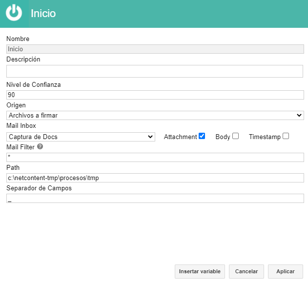This screenshot has width=308, height=283.
Task: Click the disabled Nombre field
Action: point(155,49)
